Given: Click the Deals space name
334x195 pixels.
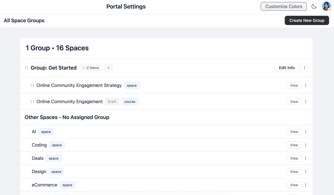Looking at the screenshot, I should 38,158.
